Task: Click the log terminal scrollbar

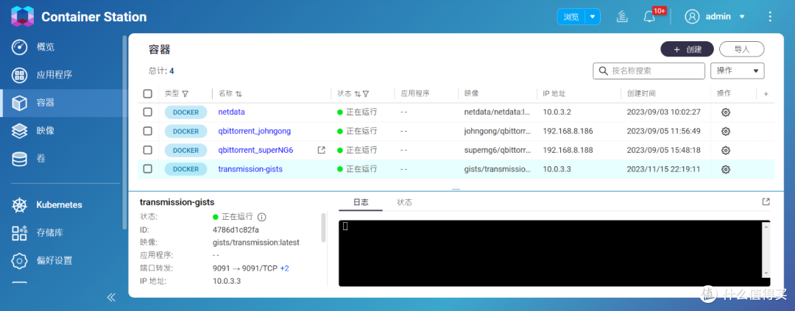Action: (766, 251)
